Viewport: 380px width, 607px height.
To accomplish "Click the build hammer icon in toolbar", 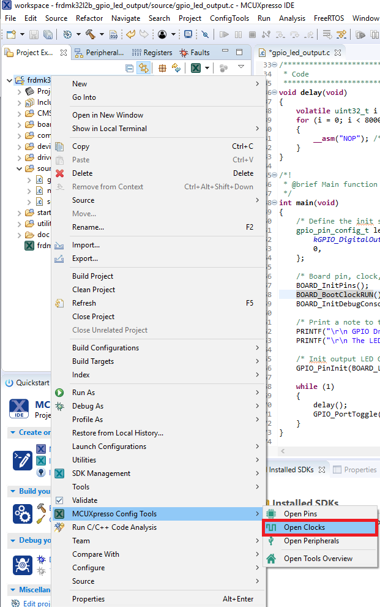I will click(91, 34).
